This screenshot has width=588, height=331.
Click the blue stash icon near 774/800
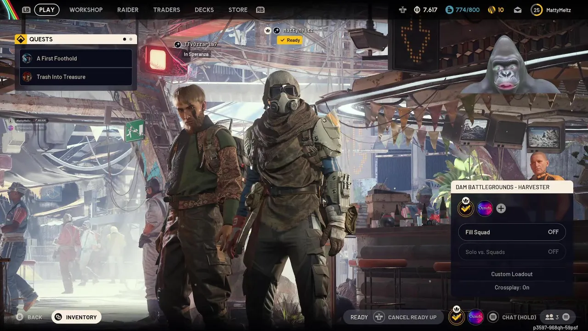[449, 10]
